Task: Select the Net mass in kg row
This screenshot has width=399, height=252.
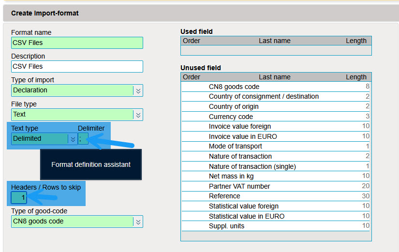Action: (x=276, y=176)
